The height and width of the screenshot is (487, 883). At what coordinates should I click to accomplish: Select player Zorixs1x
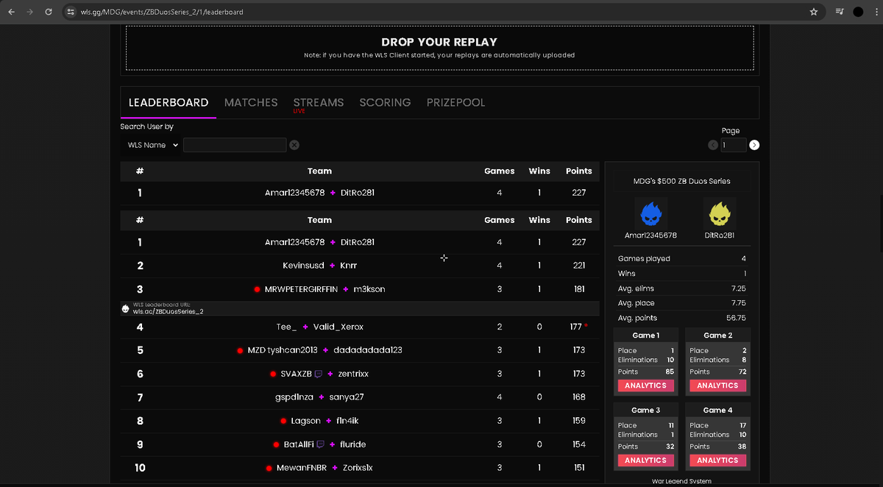click(x=358, y=469)
